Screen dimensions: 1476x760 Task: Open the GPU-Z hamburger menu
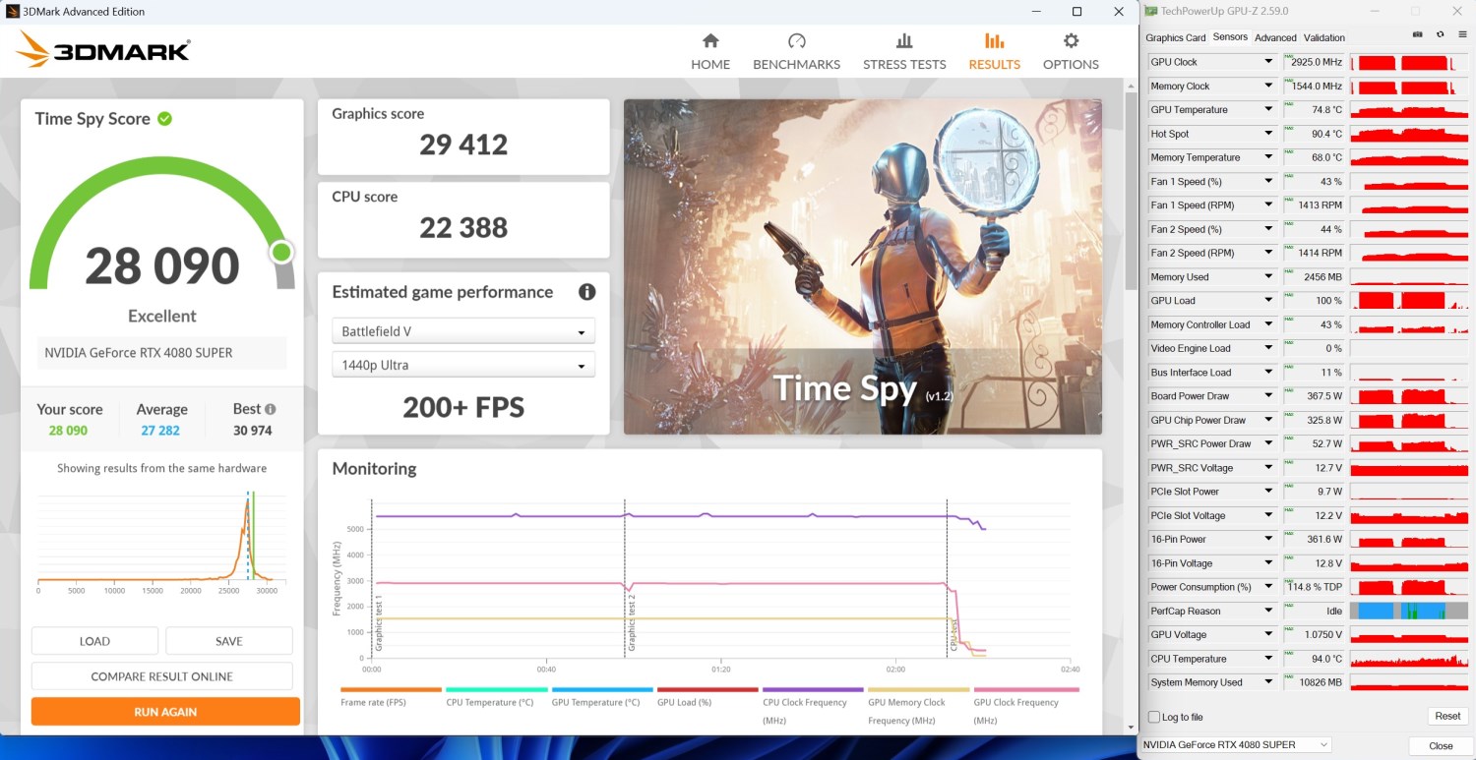(1462, 34)
